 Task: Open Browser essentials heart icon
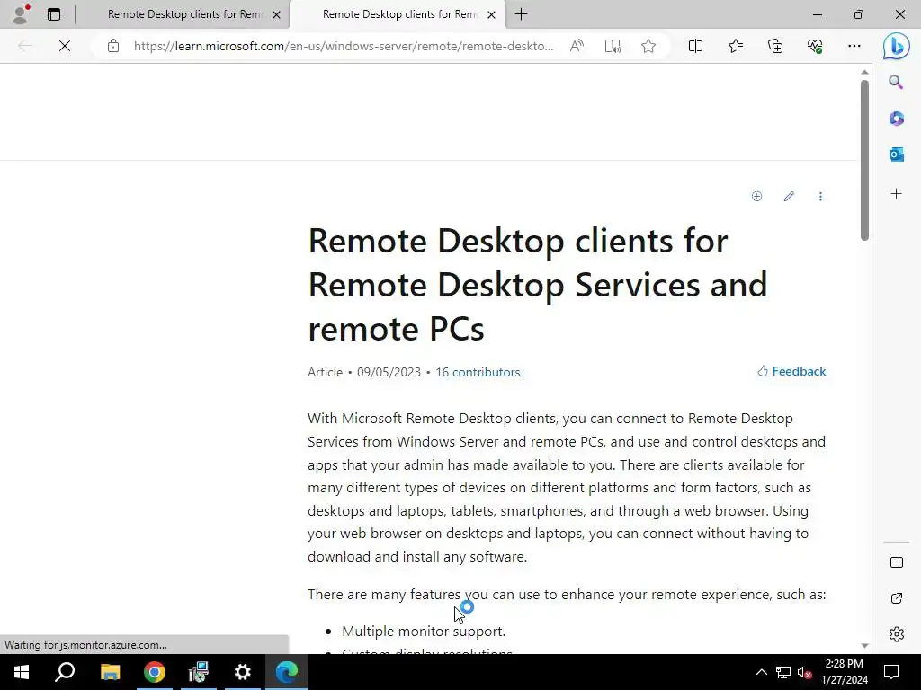815,46
